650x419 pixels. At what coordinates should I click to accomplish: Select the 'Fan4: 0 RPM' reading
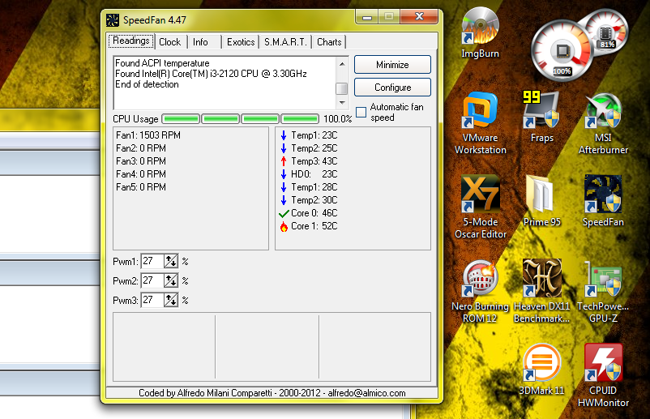pos(141,174)
